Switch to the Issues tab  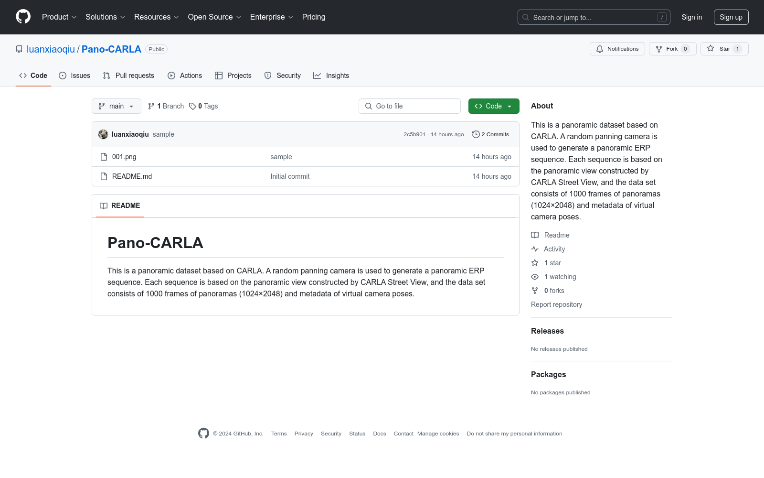coord(74,76)
